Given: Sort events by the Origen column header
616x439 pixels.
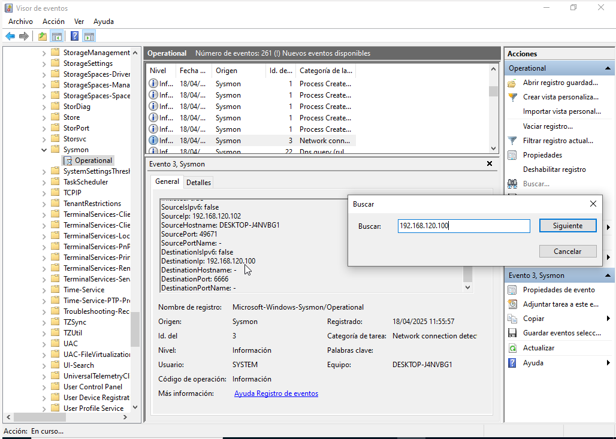Looking at the screenshot, I should 239,71.
